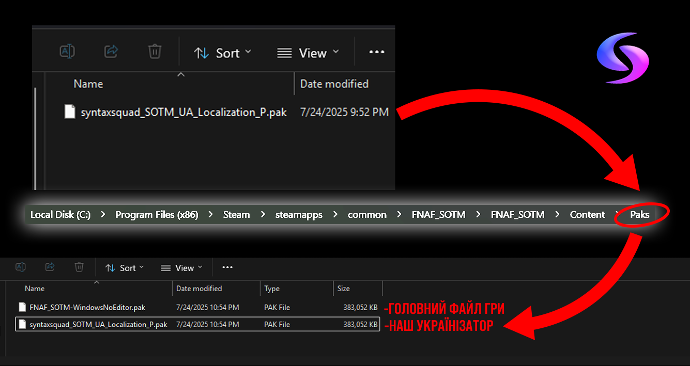Sort by the Date modified column in the lower Paks window
Image resolution: width=690 pixels, height=366 pixels.
199,289
